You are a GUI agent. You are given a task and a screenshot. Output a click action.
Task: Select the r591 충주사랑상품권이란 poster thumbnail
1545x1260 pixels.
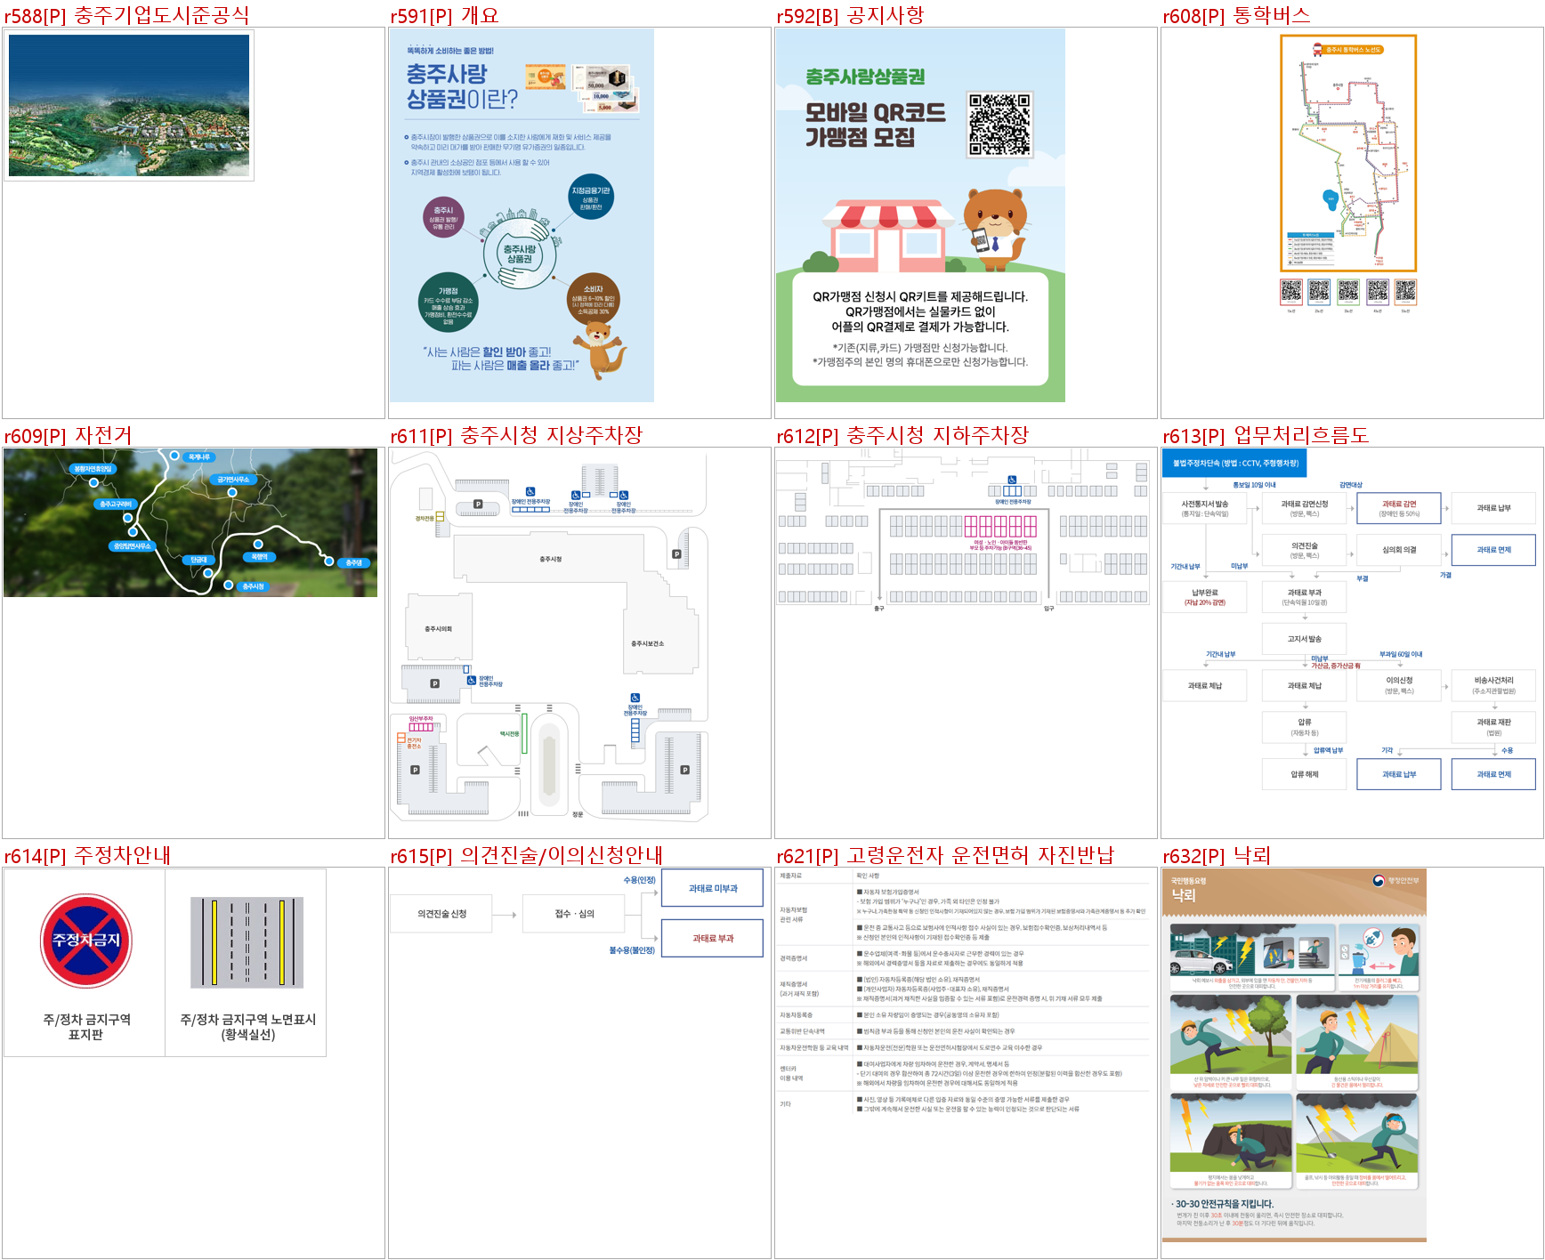(x=522, y=215)
